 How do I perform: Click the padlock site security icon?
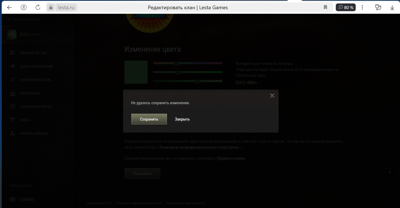pyautogui.click(x=51, y=7)
